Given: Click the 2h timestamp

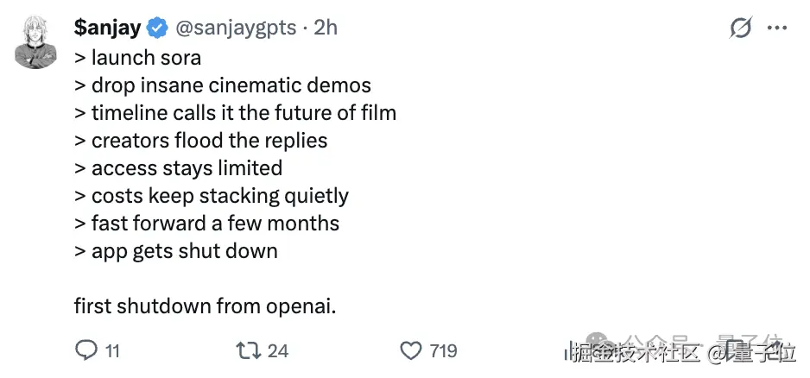Looking at the screenshot, I should 326,28.
